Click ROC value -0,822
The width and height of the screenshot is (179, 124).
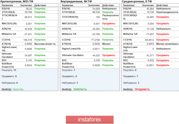click(x=150, y=60)
